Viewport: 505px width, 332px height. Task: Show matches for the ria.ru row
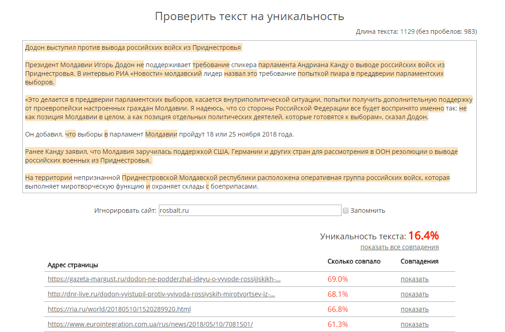415,309
